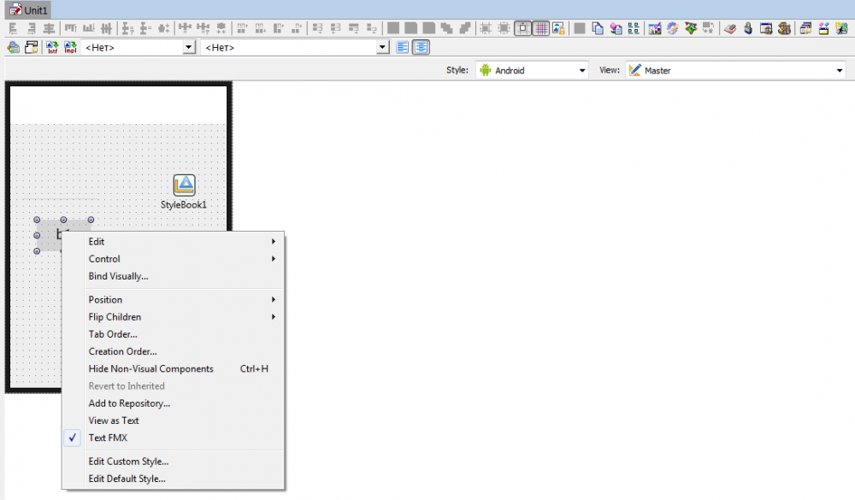Expand the Edit submenu

tap(174, 242)
